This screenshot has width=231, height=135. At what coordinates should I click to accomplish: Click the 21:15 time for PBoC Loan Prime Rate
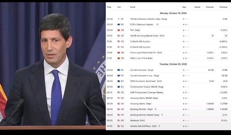[x=109, y=58]
